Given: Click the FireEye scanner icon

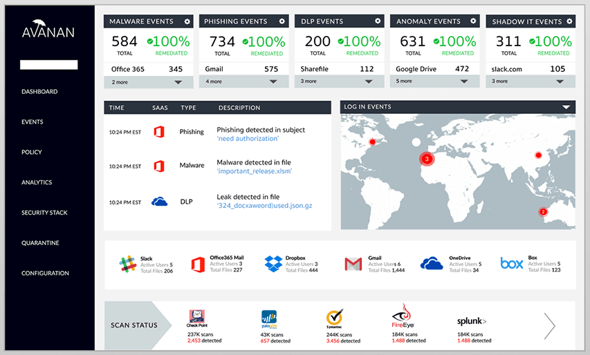Looking at the screenshot, I should [403, 316].
